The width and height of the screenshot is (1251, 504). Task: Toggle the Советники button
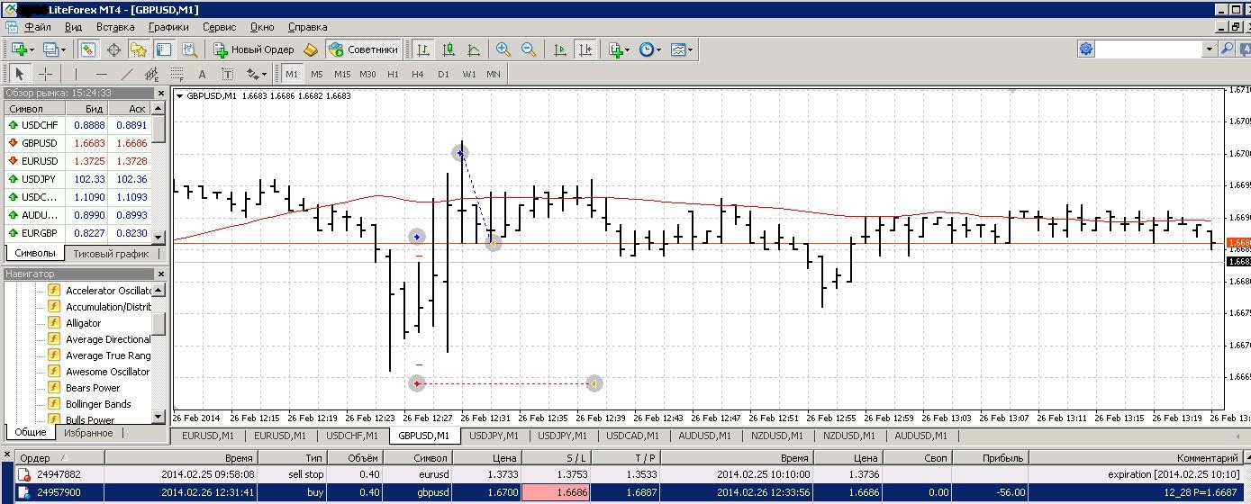click(363, 50)
